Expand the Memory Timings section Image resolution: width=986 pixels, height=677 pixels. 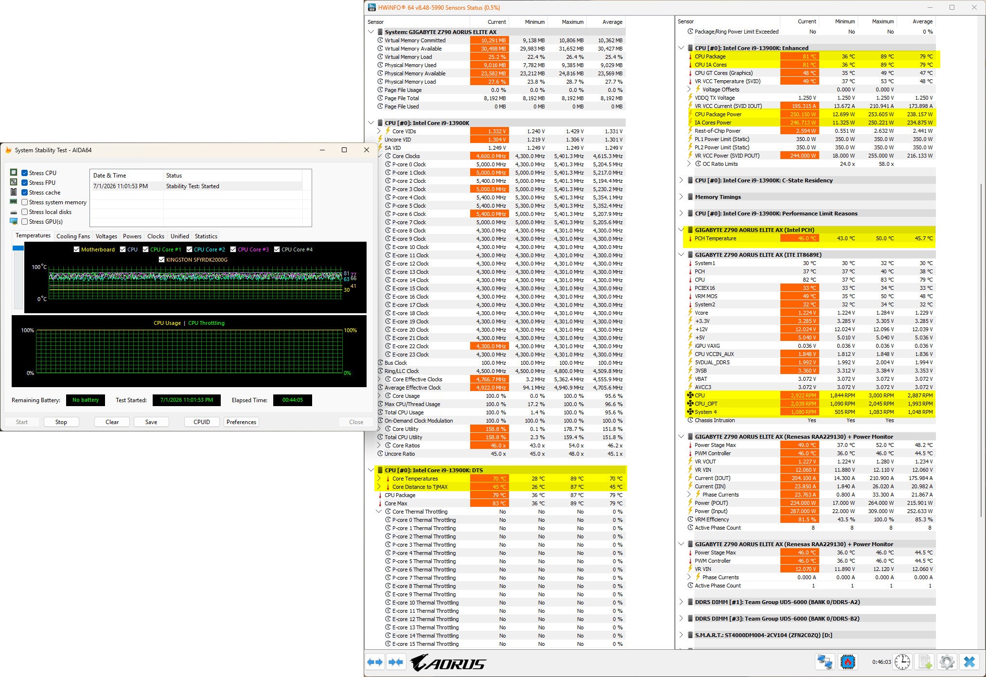[681, 197]
